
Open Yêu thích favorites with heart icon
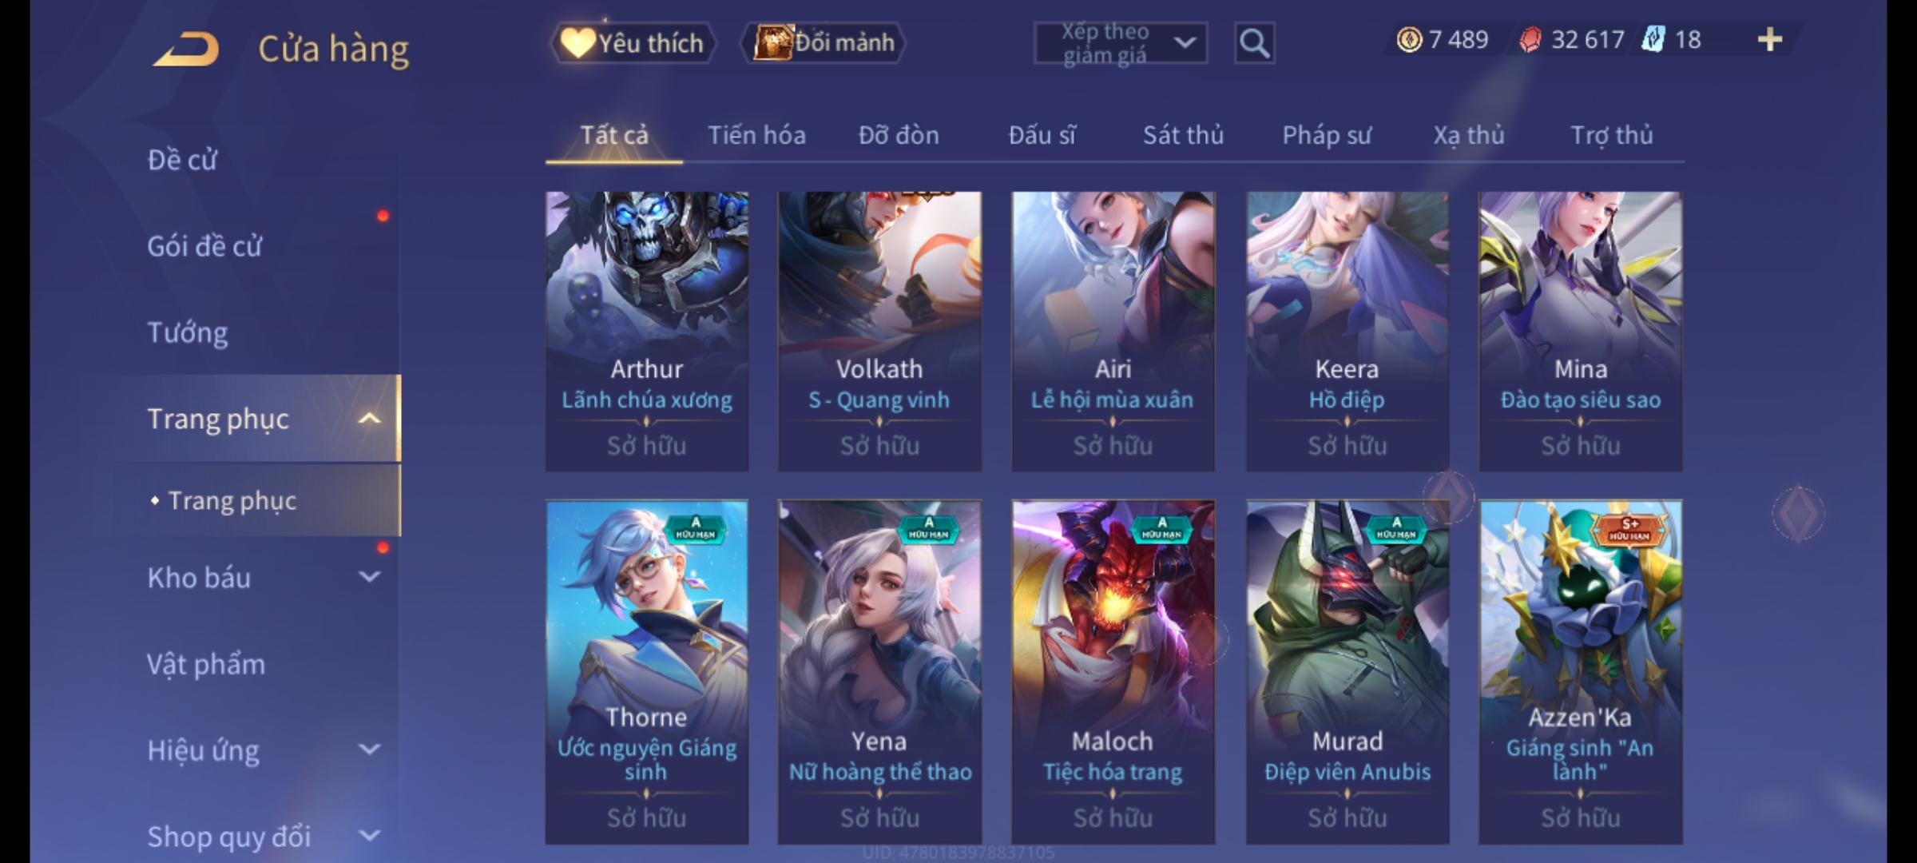pyautogui.click(x=633, y=43)
